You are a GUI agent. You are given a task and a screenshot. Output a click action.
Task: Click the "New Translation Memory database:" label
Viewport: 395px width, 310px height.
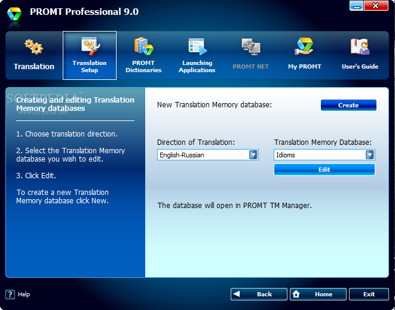215,105
